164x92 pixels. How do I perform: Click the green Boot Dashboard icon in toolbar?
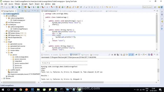point(19,7)
